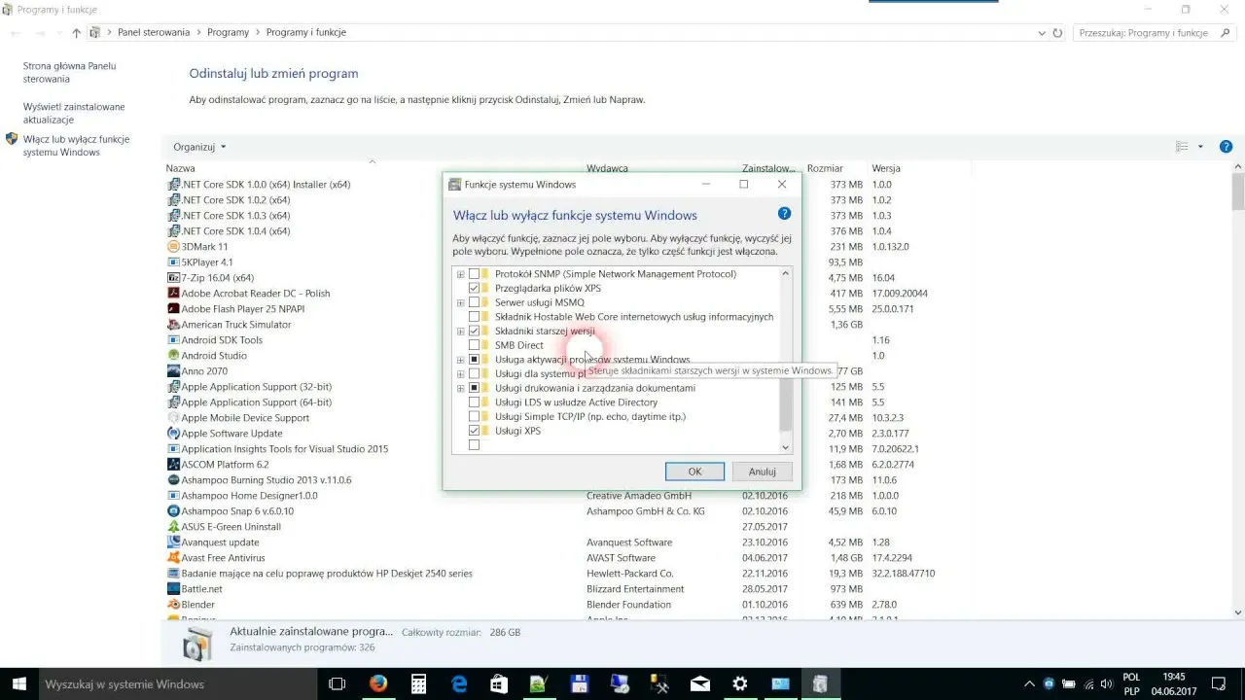Open Microsoft Edge from the taskbar
Viewport: 1245px width, 700px height.
[x=459, y=683]
